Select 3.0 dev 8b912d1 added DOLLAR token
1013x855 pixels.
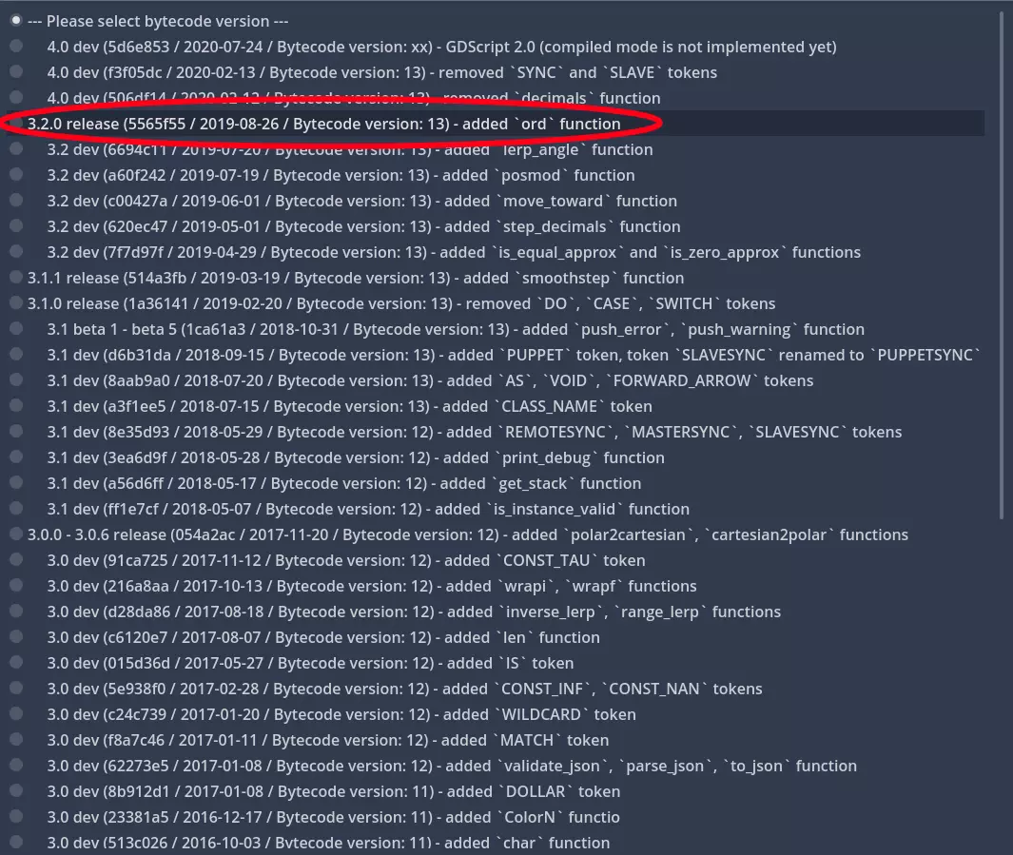[497, 791]
